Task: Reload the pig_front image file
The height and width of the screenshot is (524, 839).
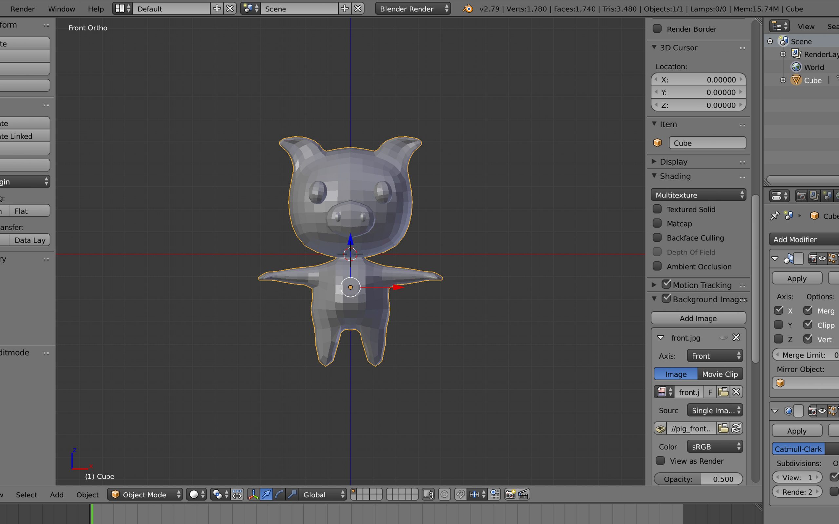Action: coord(736,428)
